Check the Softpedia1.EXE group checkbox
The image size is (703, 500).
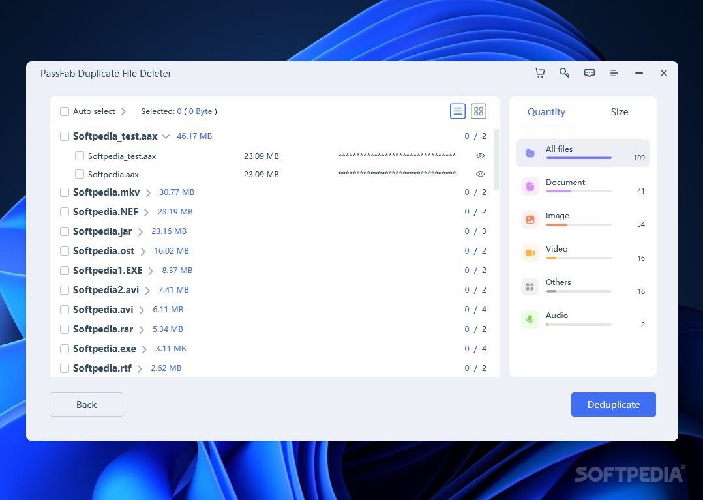65,271
